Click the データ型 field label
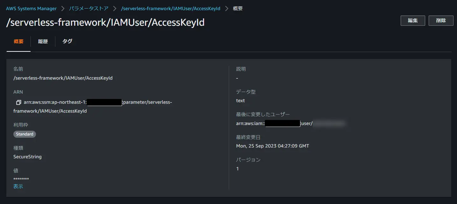Viewport: 457px width, 204px height. [x=246, y=92]
